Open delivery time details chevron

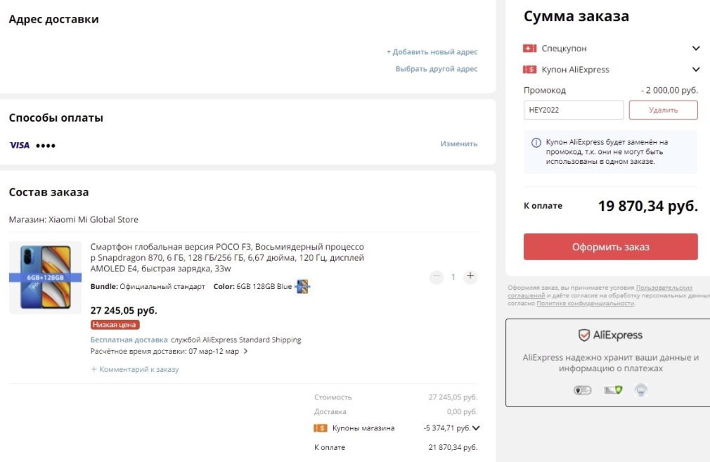(245, 352)
